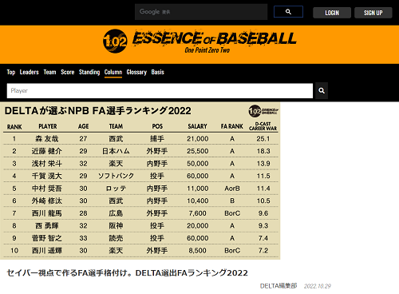Image resolution: width=399 pixels, height=294 pixels.
Task: Click player name 菅野 智之
Action: (47, 238)
